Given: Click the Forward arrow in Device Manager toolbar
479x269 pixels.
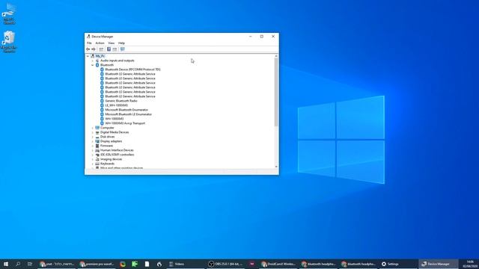Looking at the screenshot, I should coord(94,49).
